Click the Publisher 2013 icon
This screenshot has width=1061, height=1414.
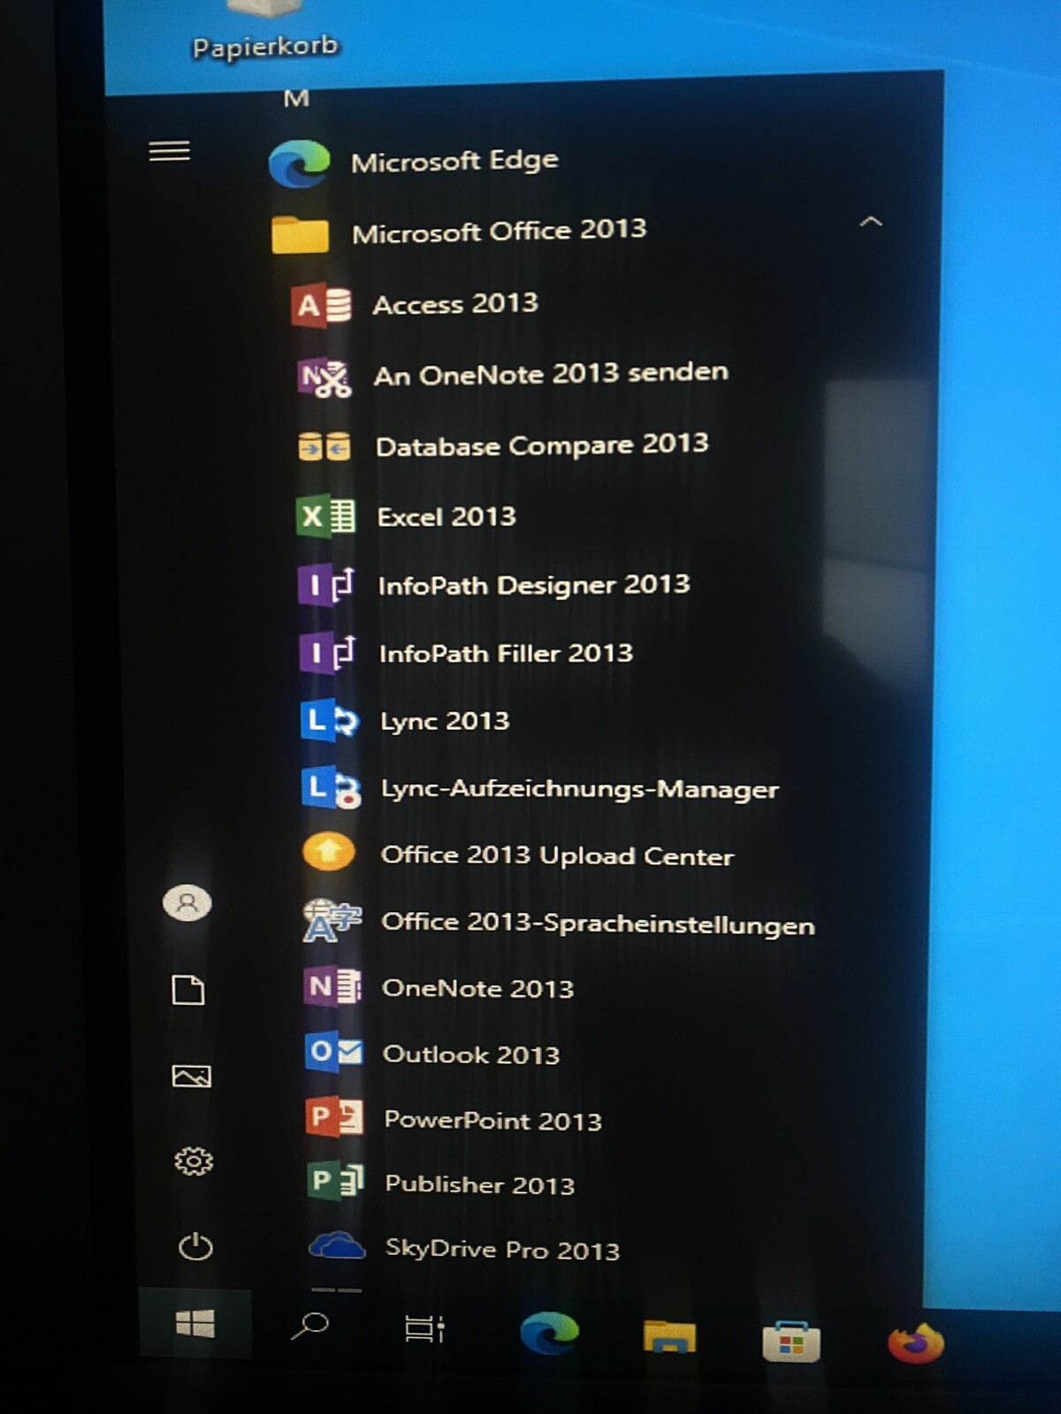[335, 1181]
